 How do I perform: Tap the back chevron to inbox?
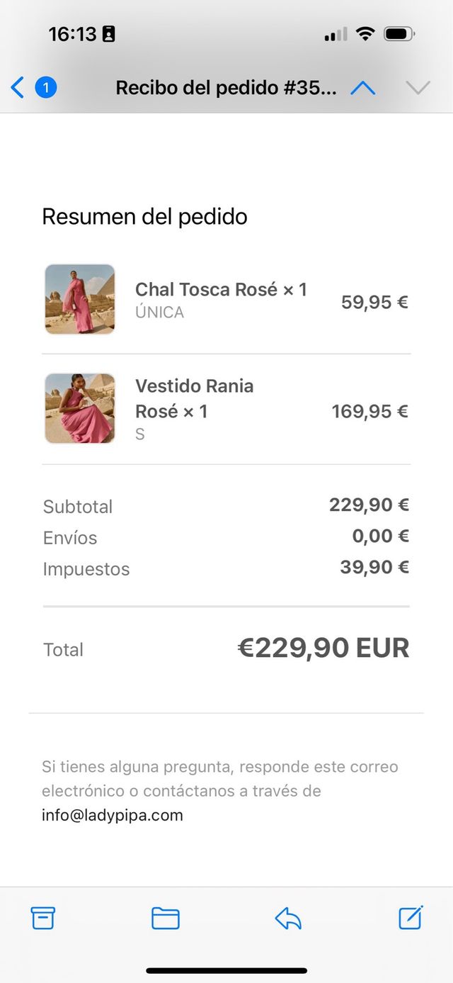pyautogui.click(x=18, y=88)
